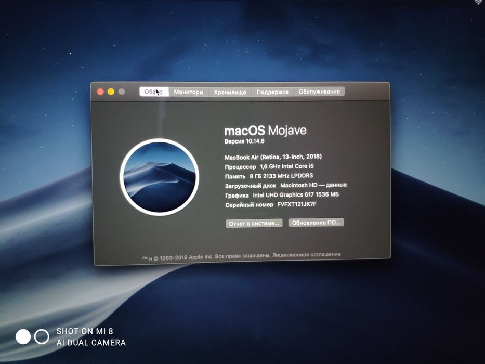Click the Обновление ПО button
Screen dimensions: 485x364
coord(316,223)
